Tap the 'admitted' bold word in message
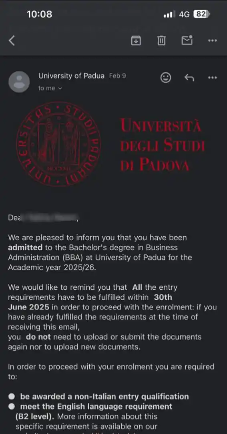The width and height of the screenshot is (227, 434). pos(25,248)
